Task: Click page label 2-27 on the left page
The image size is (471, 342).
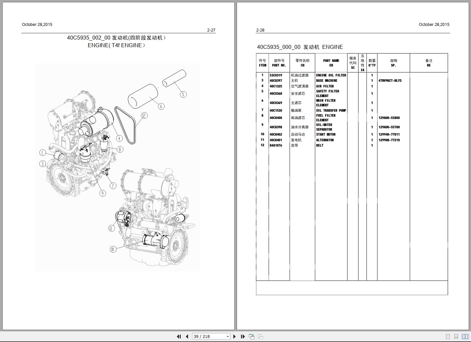Action: [x=211, y=30]
